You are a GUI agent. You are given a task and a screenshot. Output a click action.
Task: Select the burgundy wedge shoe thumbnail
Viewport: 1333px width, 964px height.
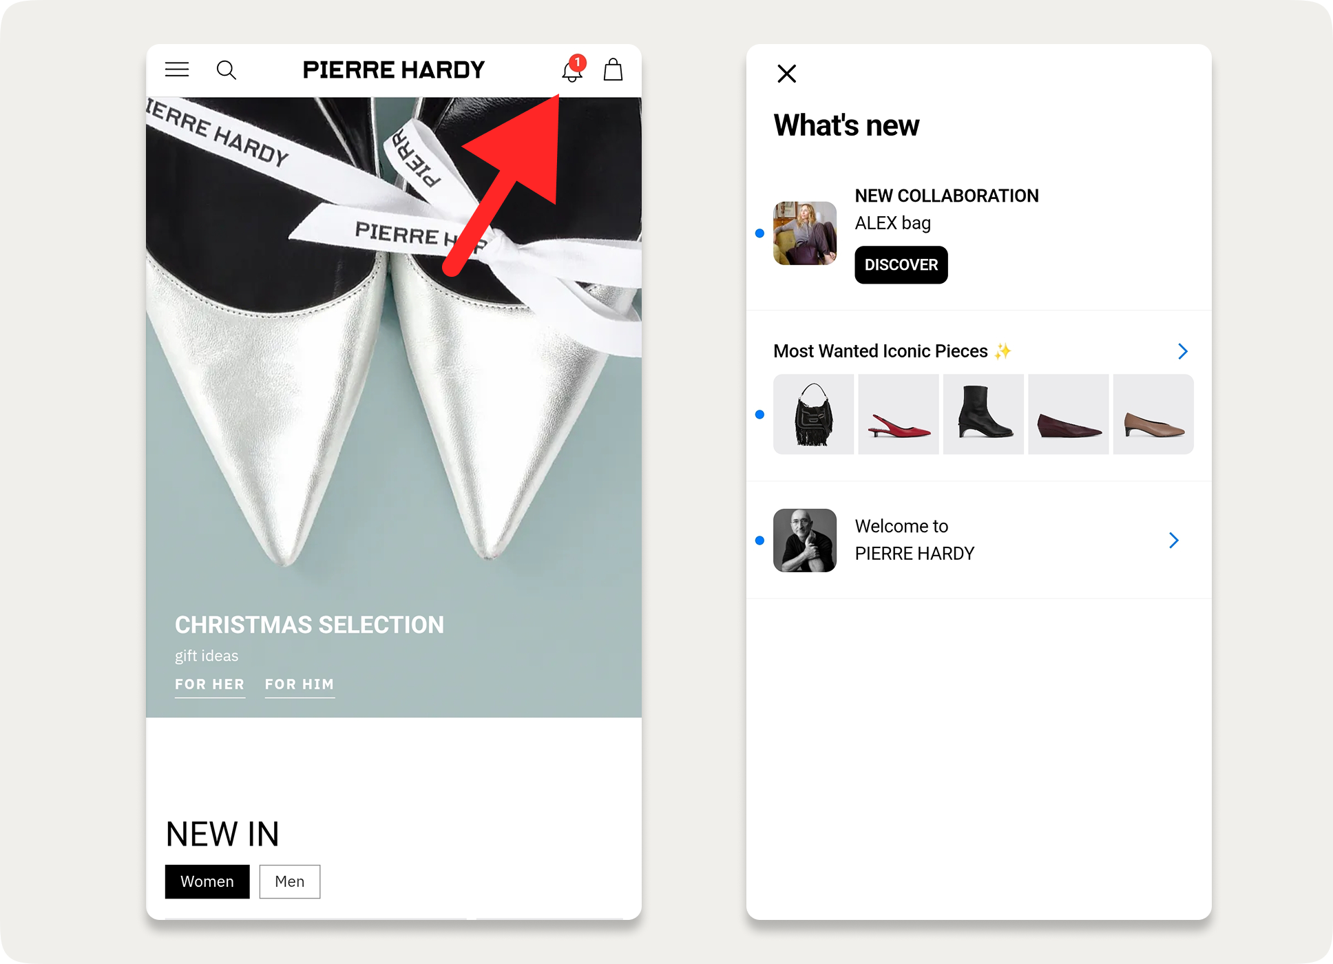[x=1069, y=415]
